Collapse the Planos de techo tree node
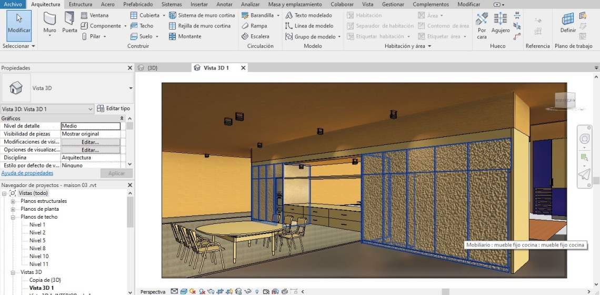Image resolution: width=600 pixels, height=295 pixels. click(13, 217)
